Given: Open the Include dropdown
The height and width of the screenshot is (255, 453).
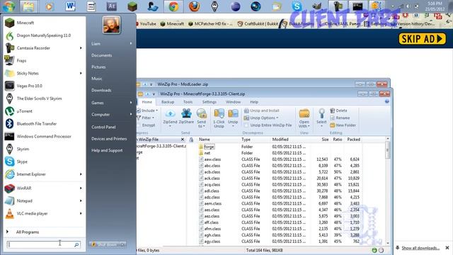Looking at the screenshot, I should pos(148,110).
